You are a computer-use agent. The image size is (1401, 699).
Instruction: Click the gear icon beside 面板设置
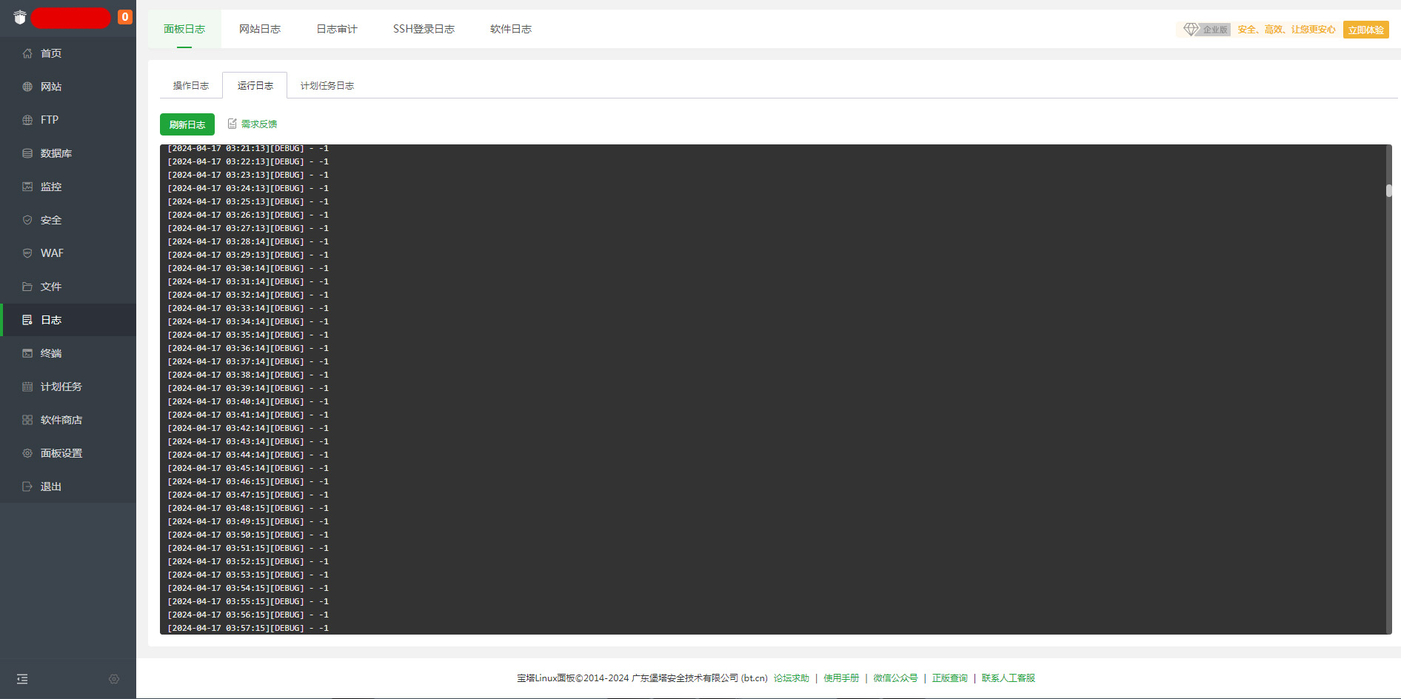[x=27, y=453]
